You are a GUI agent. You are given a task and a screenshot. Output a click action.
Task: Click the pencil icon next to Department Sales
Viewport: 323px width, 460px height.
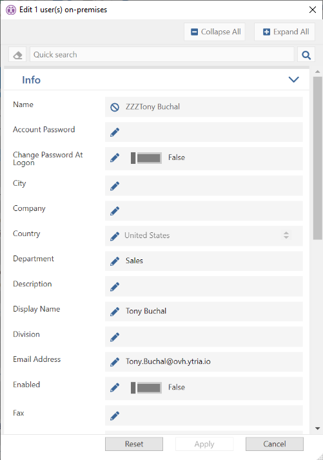pyautogui.click(x=115, y=261)
